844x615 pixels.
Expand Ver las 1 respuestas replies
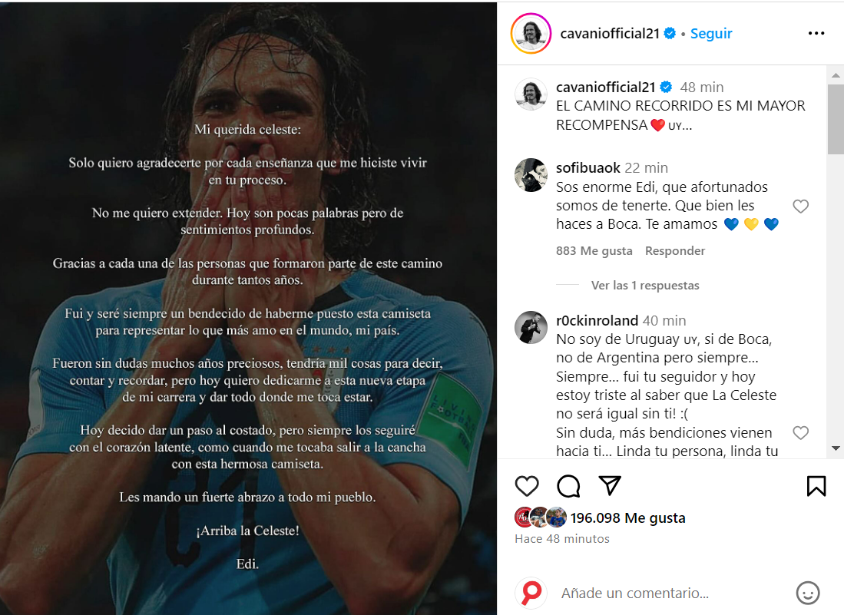(x=645, y=285)
